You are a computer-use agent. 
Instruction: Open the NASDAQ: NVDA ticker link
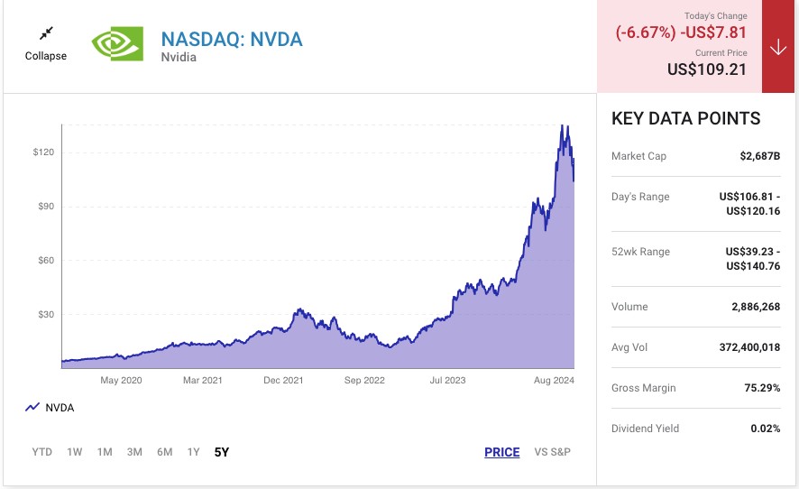[231, 39]
